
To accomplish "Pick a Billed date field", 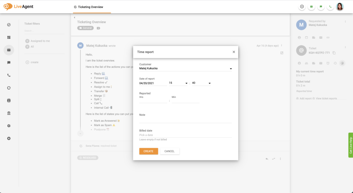I will (x=185, y=135).
